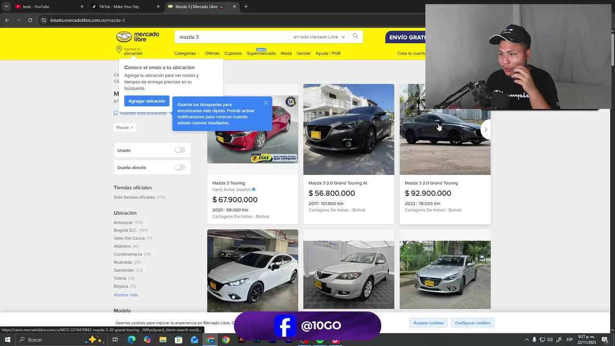
Task: Reload the page with the refresh icon
Action: [30, 20]
